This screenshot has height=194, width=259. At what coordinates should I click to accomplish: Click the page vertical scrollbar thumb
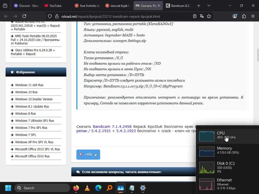pos(258,55)
